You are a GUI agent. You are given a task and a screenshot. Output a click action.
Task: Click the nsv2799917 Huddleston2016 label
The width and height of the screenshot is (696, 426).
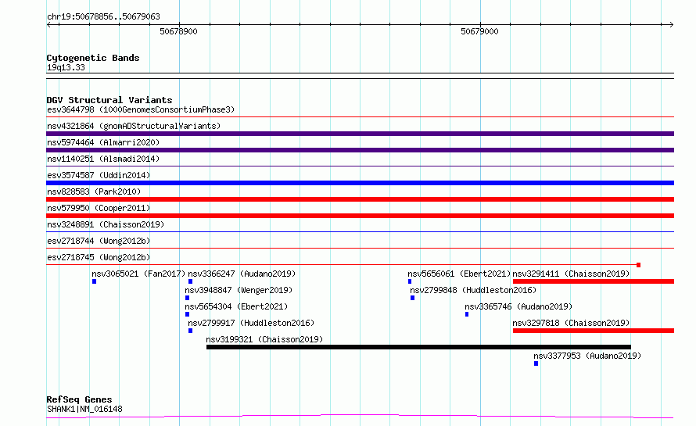tap(251, 323)
